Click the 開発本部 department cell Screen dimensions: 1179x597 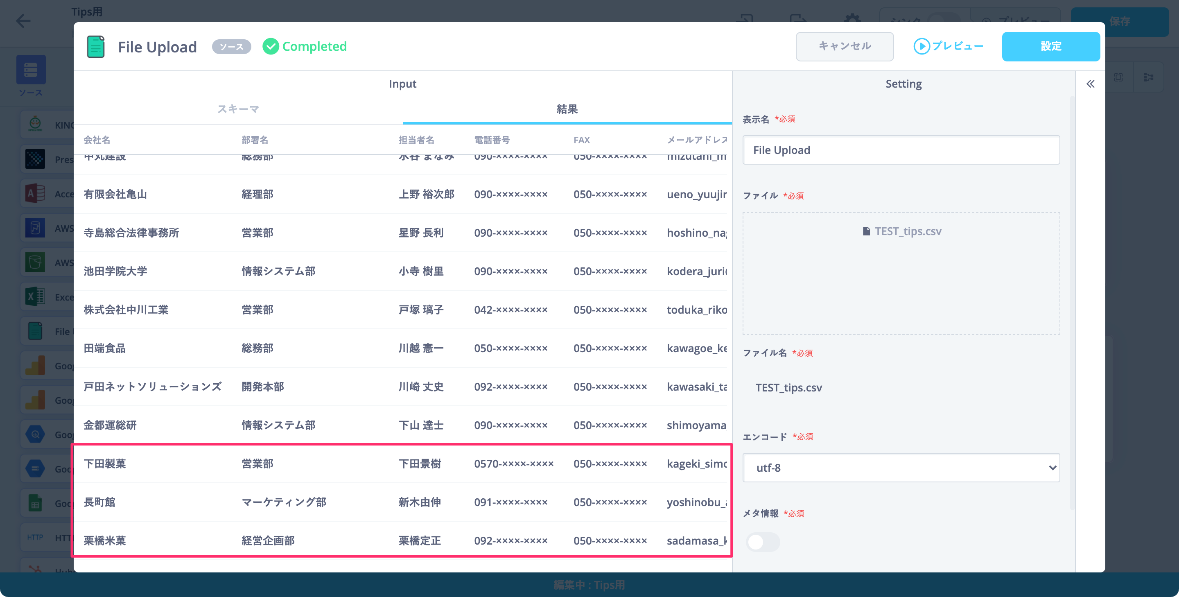263,387
